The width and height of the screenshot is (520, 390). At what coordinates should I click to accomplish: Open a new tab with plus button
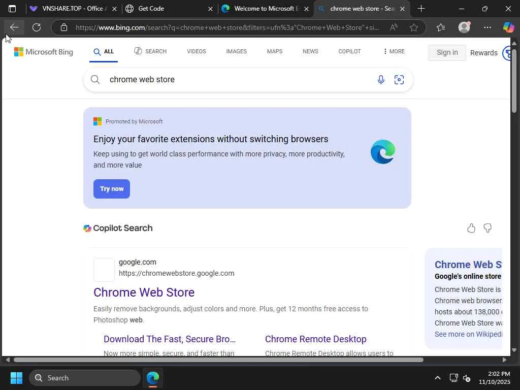(421, 9)
